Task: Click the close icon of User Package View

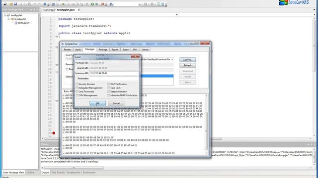Action: (x=37, y=9)
